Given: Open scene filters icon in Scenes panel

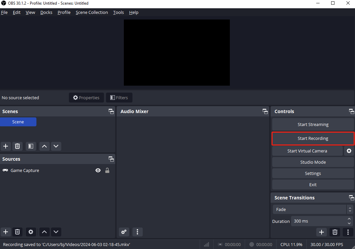Looking at the screenshot, I should [x=31, y=146].
